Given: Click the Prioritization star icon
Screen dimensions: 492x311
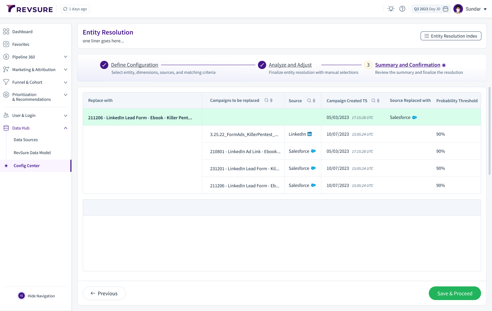Looking at the screenshot, I should (x=6, y=95).
